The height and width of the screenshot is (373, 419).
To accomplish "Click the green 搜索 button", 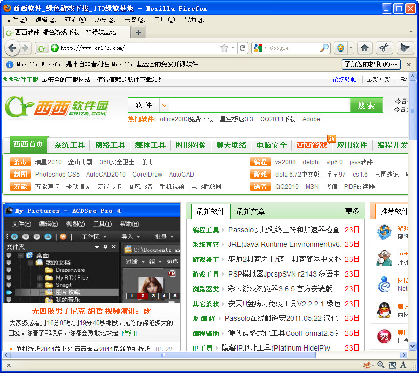I will (x=366, y=105).
